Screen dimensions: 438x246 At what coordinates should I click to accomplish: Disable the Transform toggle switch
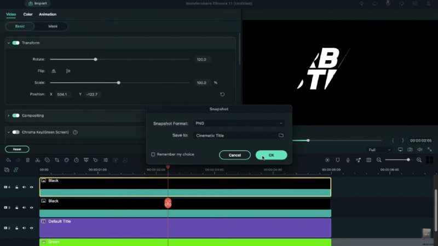tap(16, 43)
